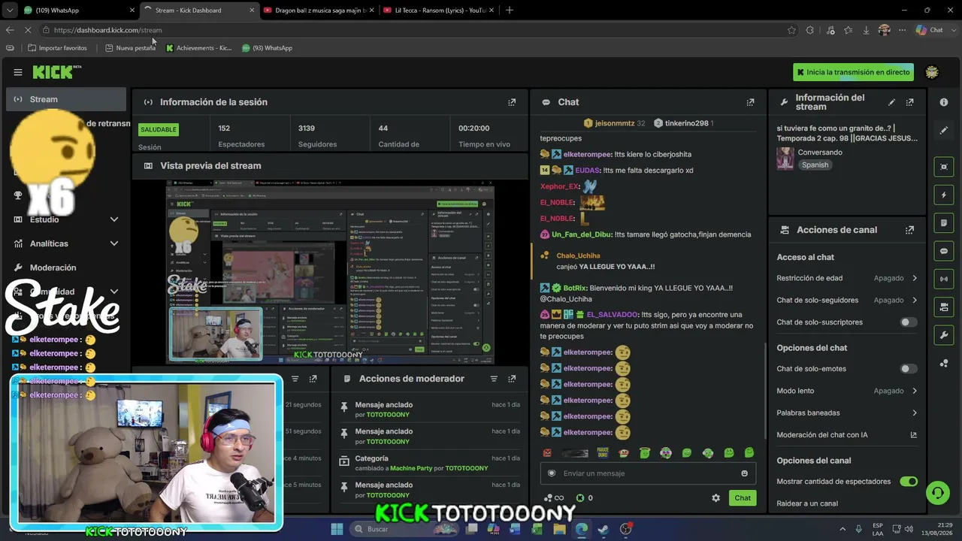This screenshot has width=962, height=541.
Task: Click the Conversando category thumbnail image
Action: tap(785, 158)
